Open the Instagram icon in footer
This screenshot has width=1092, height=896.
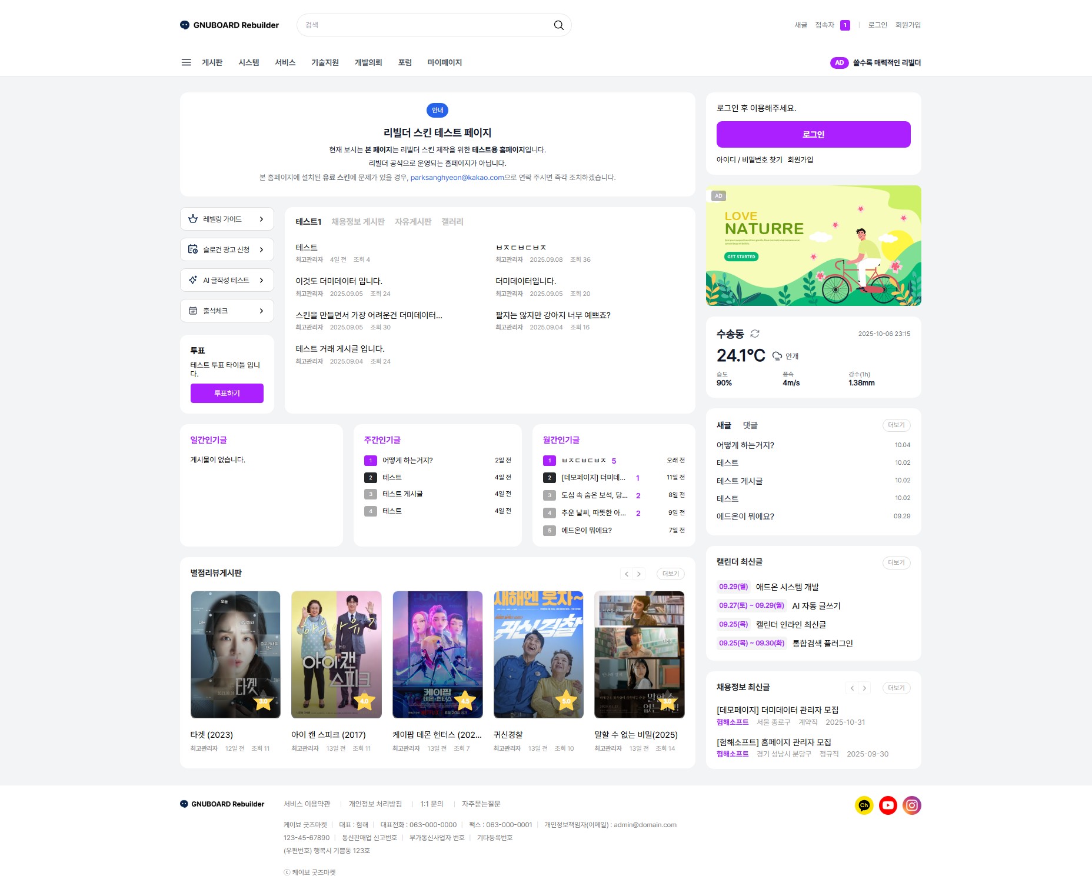911,805
